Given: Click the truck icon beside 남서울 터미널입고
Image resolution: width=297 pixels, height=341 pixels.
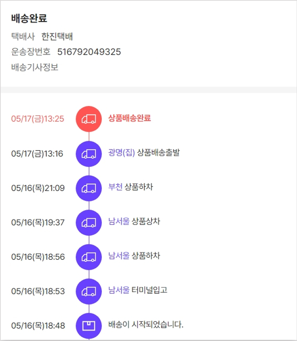Looking at the screenshot, I should [89, 291].
